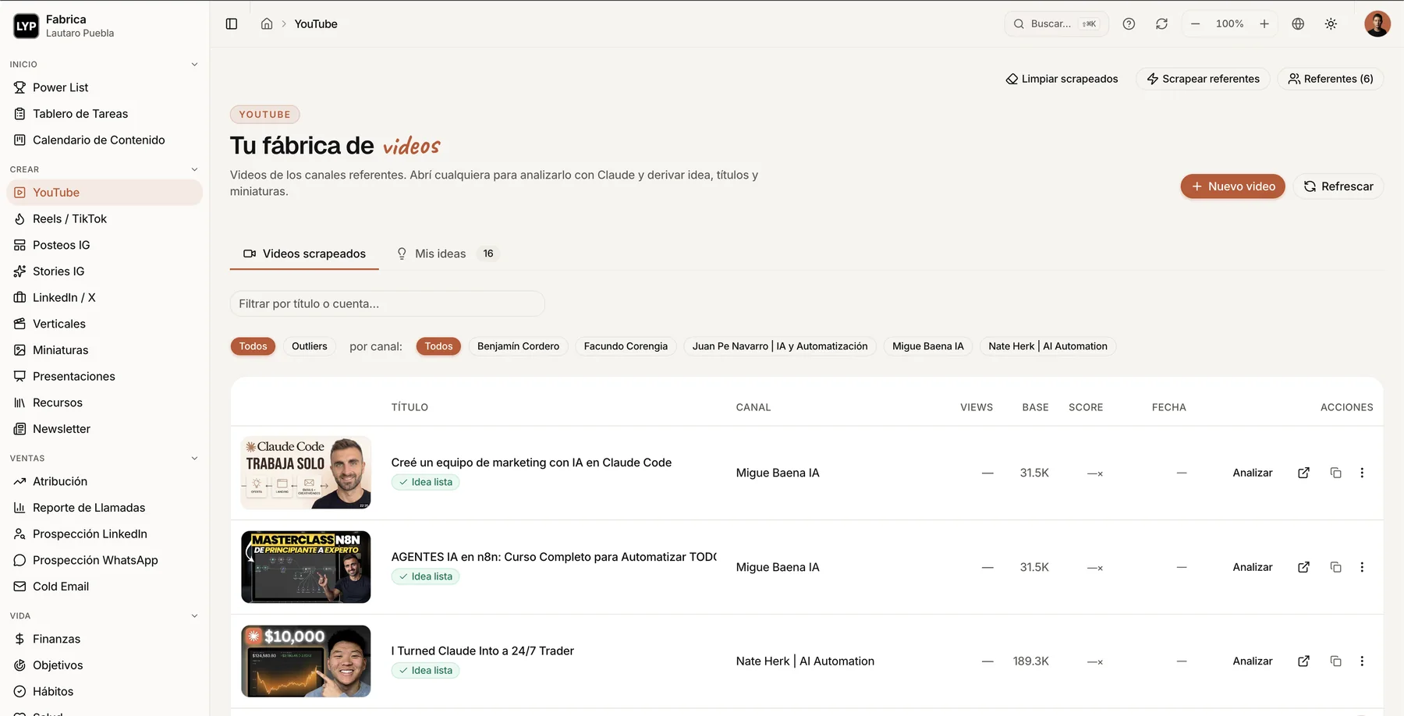This screenshot has width=1404, height=716.
Task: Click the LYP Fabrica logo
Action: 27,26
